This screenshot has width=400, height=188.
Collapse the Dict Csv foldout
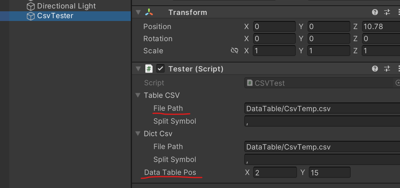pos(138,134)
